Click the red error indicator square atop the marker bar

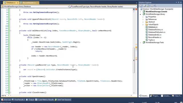coord(136,9)
